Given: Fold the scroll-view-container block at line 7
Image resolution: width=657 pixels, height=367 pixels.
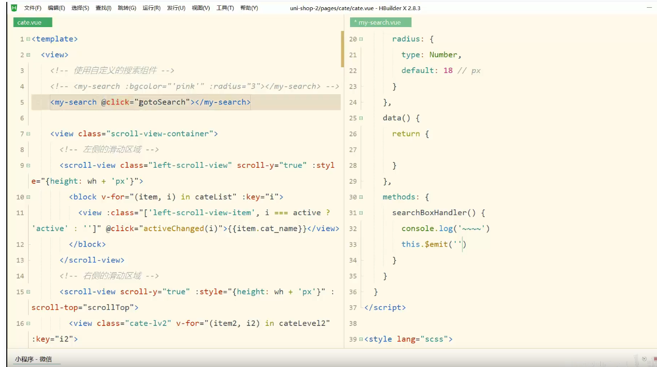Looking at the screenshot, I should coord(28,134).
